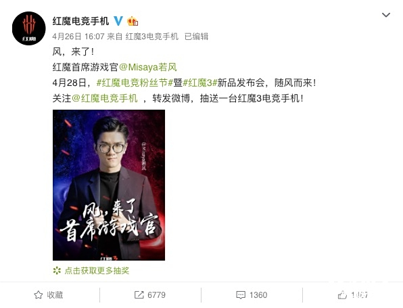The height and width of the screenshot is (308, 403).
Task: Click the 4月26日 16:07 timestamp
Action: (78, 37)
